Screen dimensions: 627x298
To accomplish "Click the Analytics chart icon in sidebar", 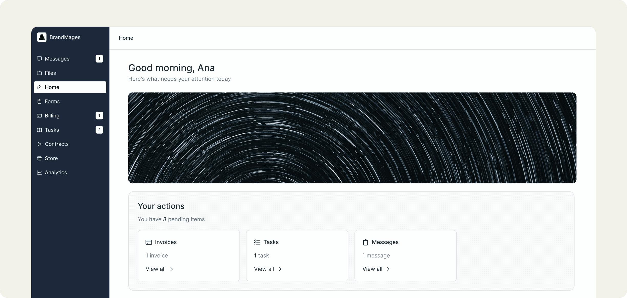I will (39, 173).
